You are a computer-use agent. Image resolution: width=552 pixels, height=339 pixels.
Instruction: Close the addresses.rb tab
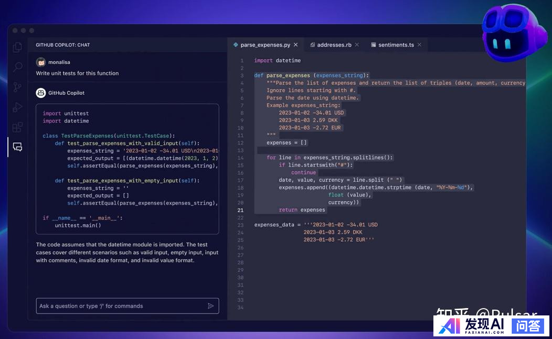tap(357, 45)
